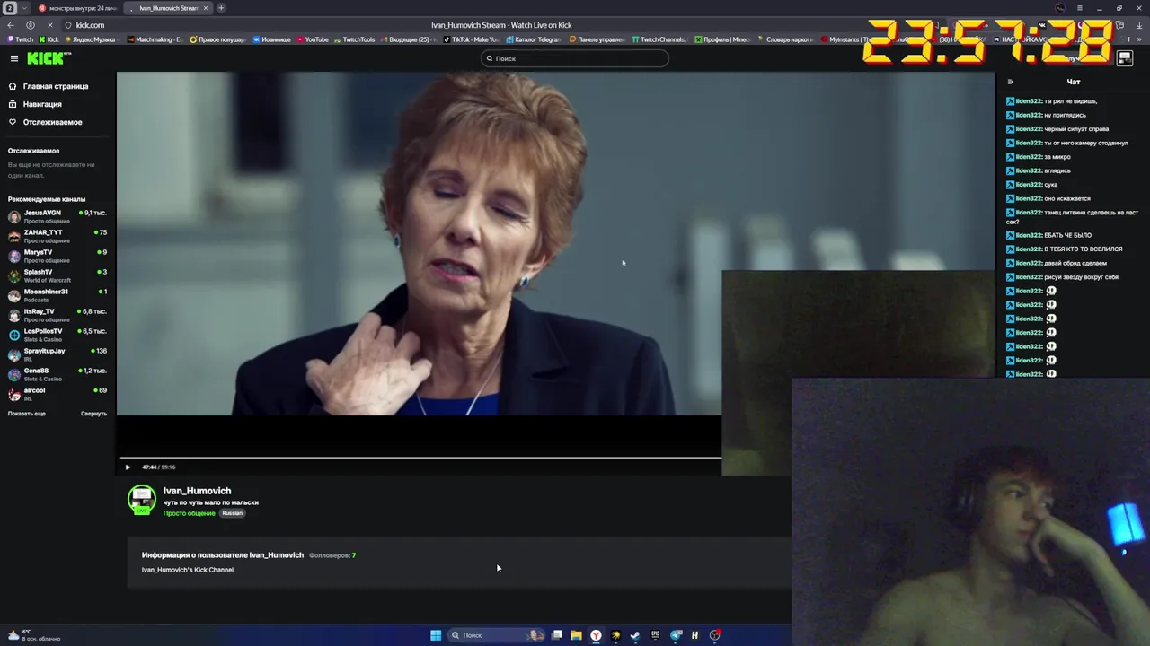Open Task View in taskbar
The image size is (1150, 646).
(557, 635)
